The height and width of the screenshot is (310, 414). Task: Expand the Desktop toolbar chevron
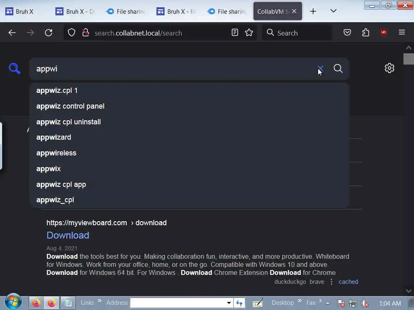(x=300, y=300)
